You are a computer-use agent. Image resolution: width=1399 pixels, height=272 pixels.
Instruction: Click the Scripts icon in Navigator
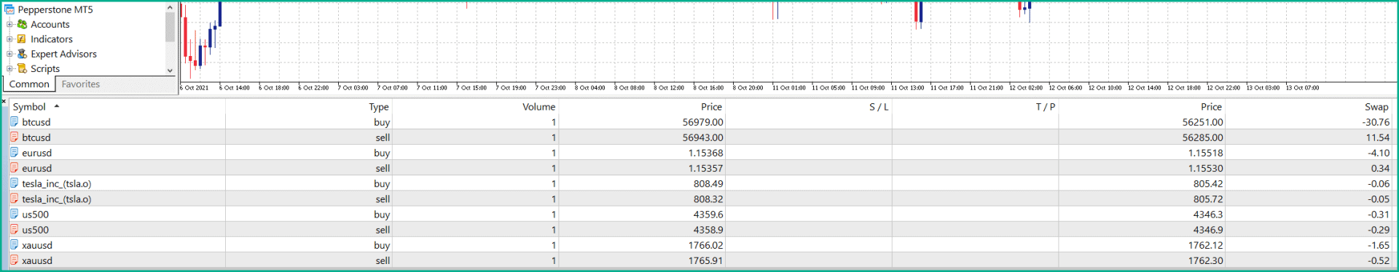22,68
